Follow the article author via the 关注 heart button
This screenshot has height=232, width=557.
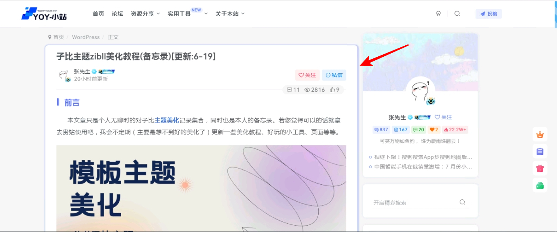tap(308, 75)
